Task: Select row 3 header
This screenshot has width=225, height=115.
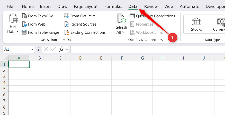Action: click(4, 76)
